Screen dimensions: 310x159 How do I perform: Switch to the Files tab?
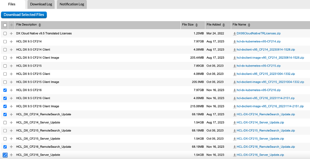click(x=12, y=4)
